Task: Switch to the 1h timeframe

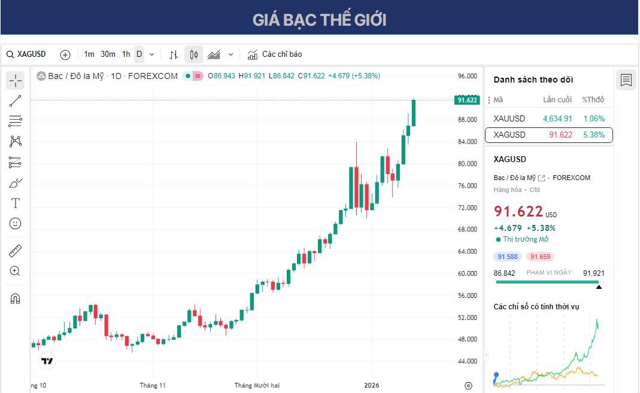Action: coord(125,54)
